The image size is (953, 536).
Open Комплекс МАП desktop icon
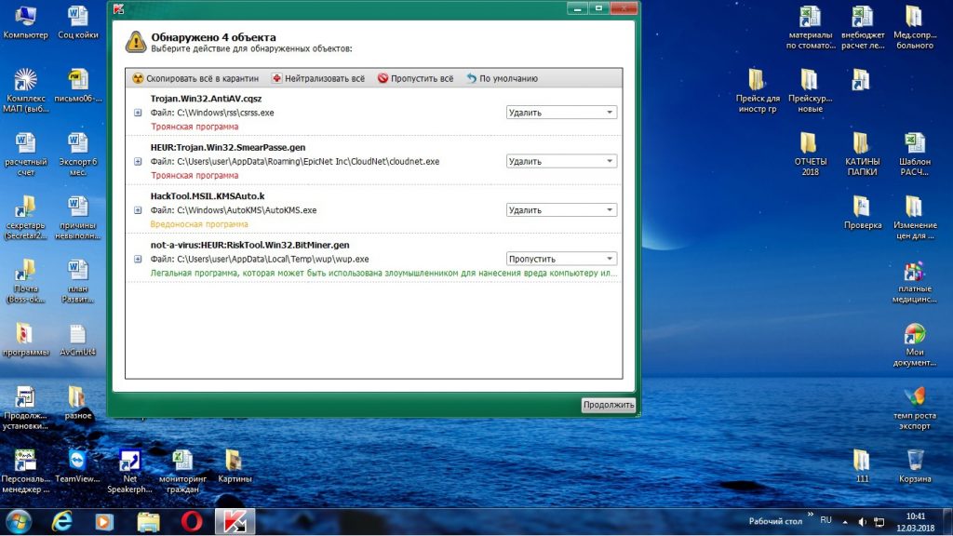tap(25, 79)
